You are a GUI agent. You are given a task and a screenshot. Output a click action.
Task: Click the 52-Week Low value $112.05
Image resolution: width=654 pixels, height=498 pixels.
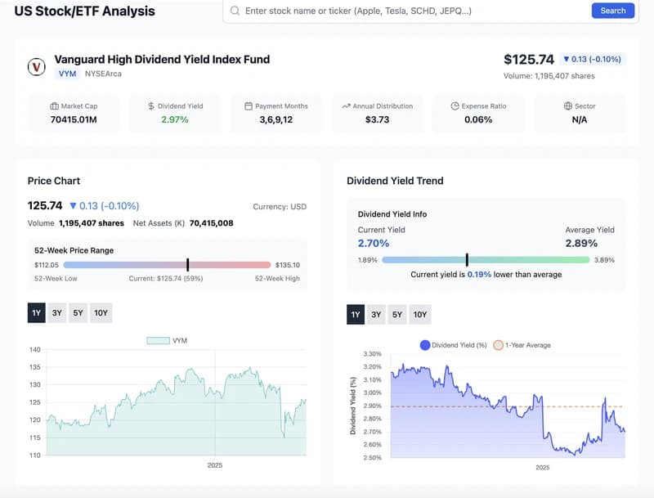[47, 265]
